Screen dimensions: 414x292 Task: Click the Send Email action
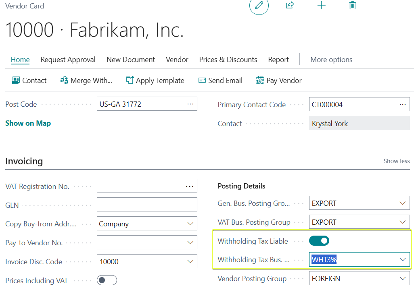pyautogui.click(x=220, y=81)
